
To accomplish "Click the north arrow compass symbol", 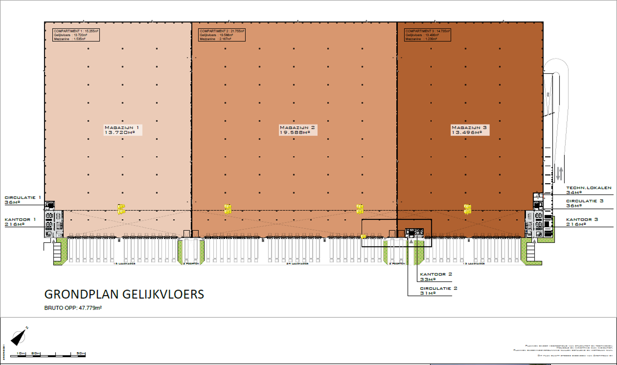I will 19,337.
